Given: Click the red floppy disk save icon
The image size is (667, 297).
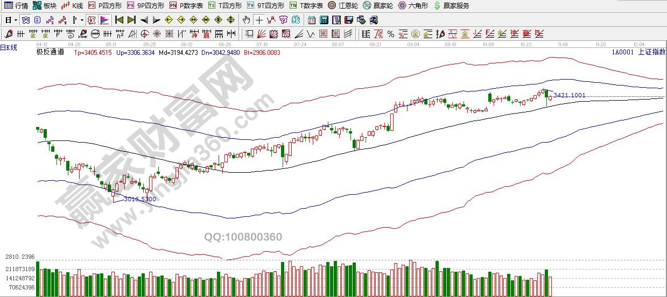Looking at the screenshot, I should coord(348,20).
